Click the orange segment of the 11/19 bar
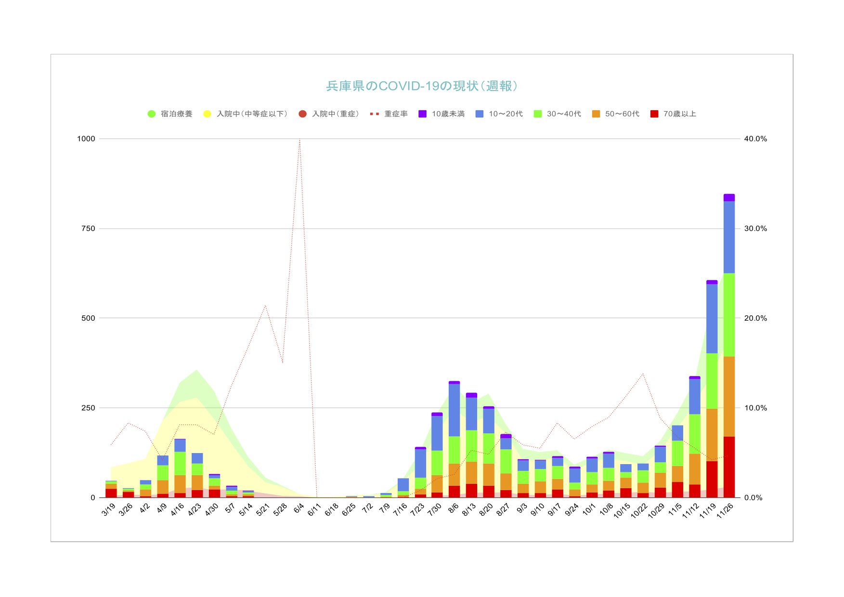844x597 pixels. tap(712, 435)
